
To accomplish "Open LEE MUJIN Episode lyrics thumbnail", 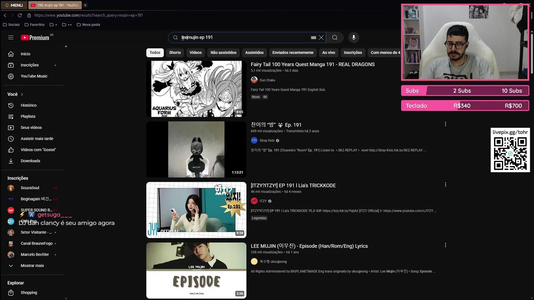I will (196, 270).
